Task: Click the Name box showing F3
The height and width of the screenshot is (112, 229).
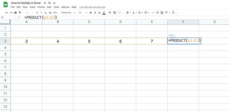Action: (8, 17)
